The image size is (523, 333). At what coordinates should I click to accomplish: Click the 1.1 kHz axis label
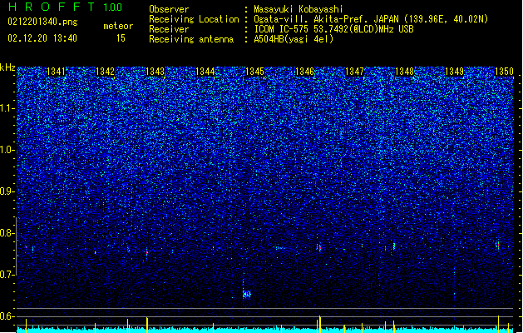click(x=7, y=108)
